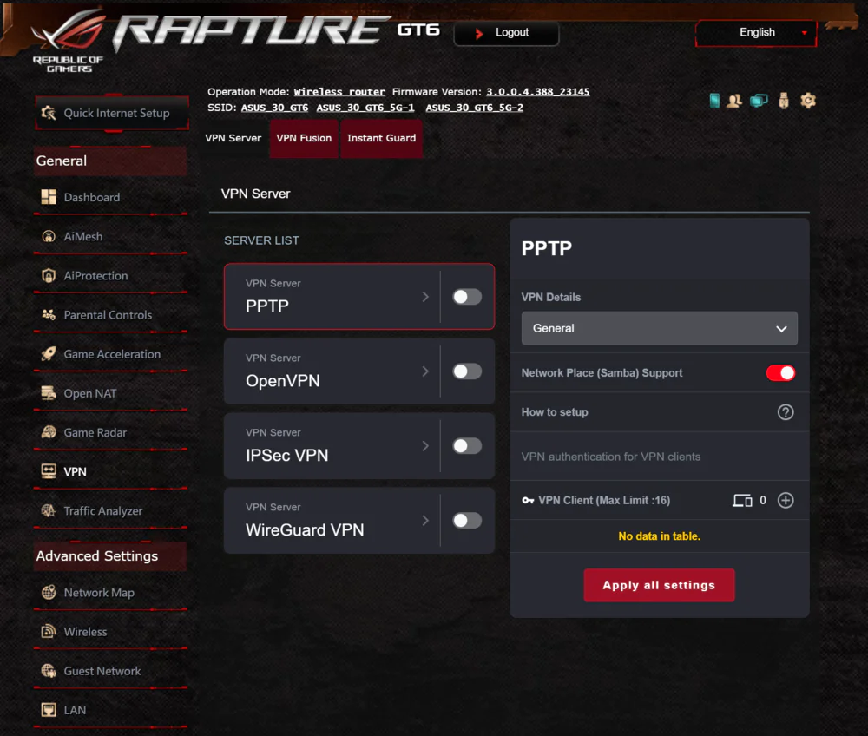Click the Traffic Analyzer sidebar icon
Image resolution: width=868 pixels, height=736 pixels.
tap(49, 510)
